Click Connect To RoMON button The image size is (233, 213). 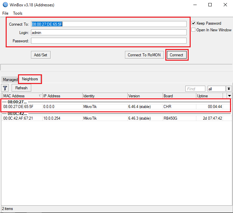coord(144,55)
